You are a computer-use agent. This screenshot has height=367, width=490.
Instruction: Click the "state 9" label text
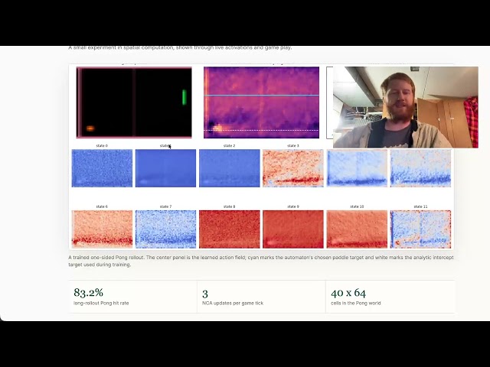(293, 206)
